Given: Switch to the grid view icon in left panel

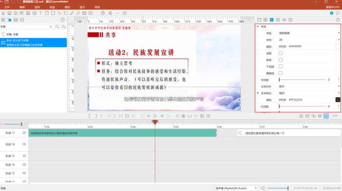Looking at the screenshot, I should pyautogui.click(x=3, y=20).
